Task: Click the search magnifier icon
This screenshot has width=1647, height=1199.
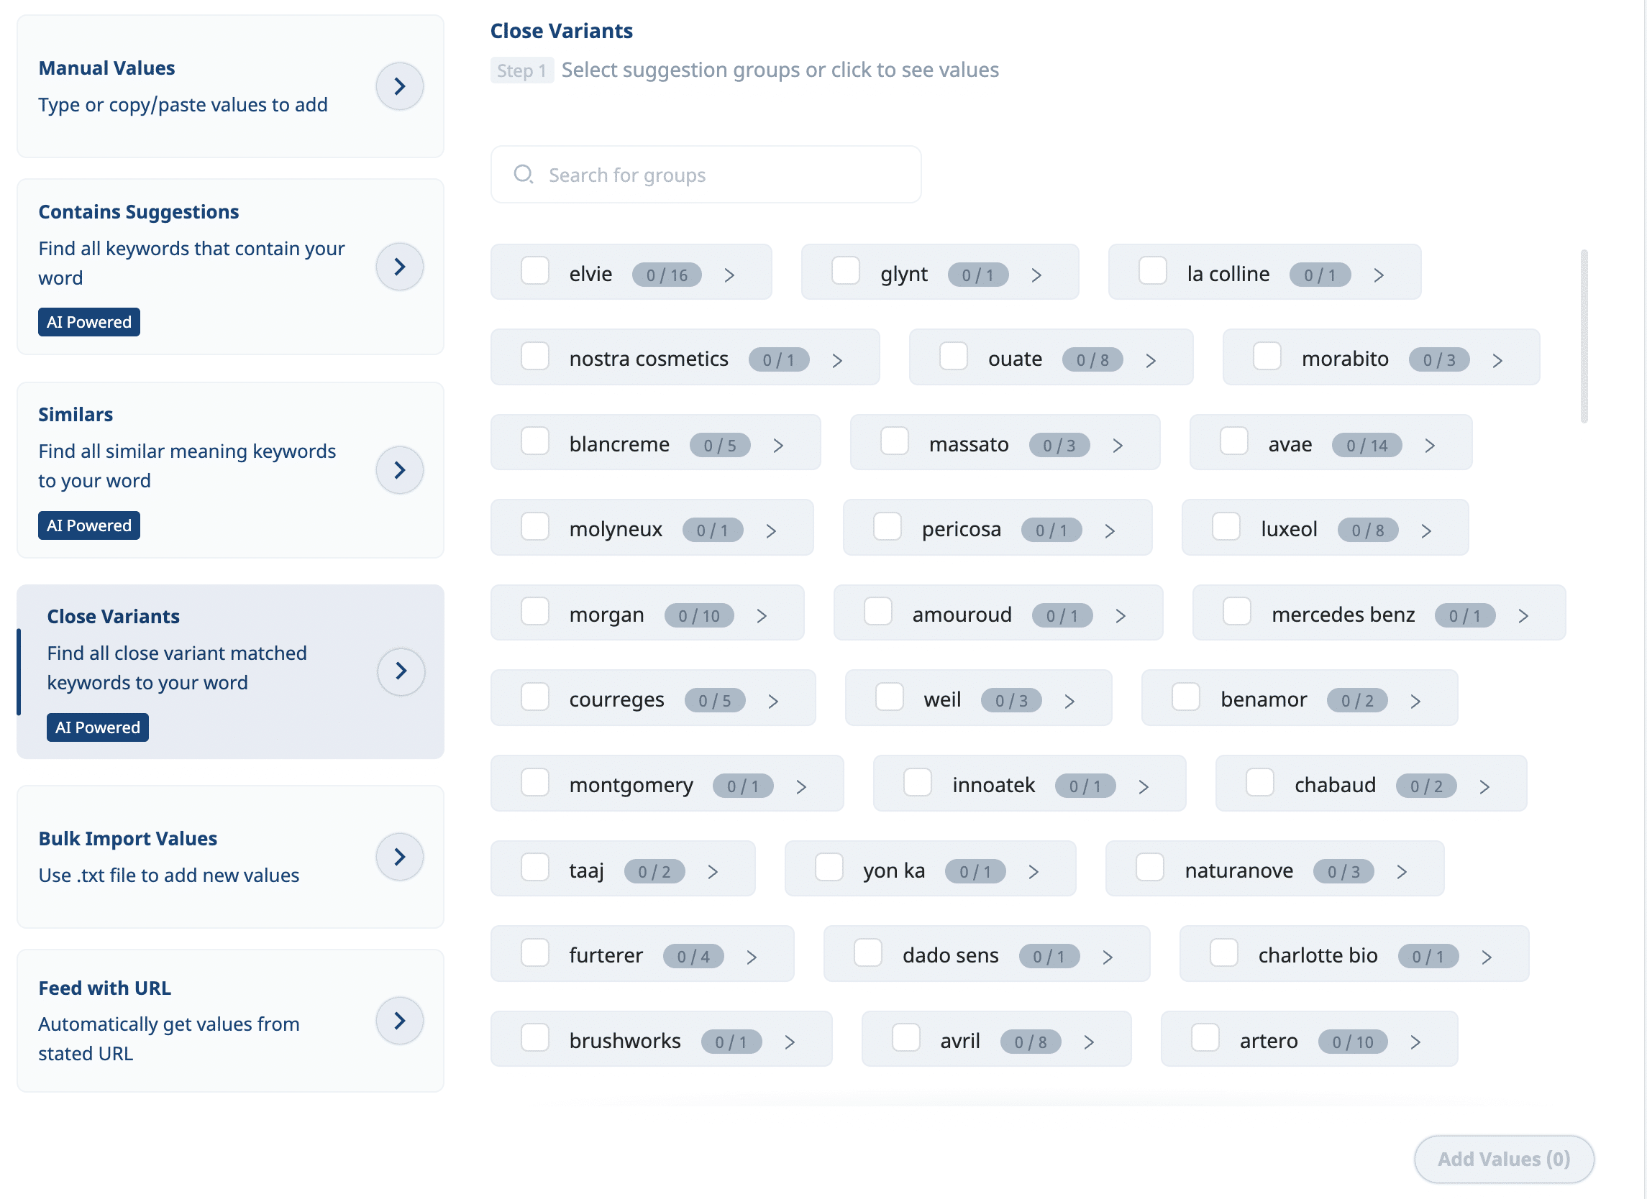Action: [x=524, y=175]
